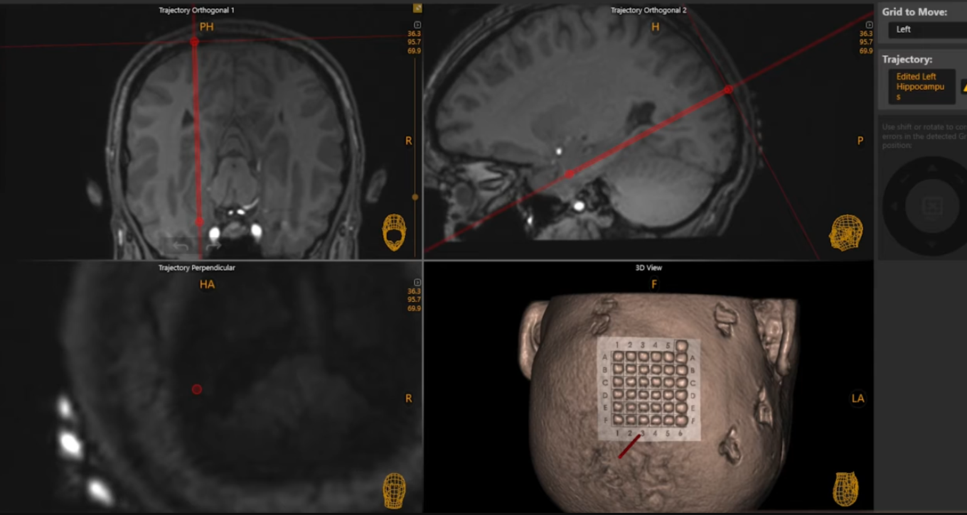The height and width of the screenshot is (515, 967).
Task: Click the red trajectory marker in Perpendicular view
Action: click(197, 389)
